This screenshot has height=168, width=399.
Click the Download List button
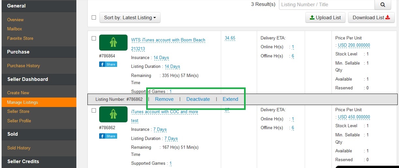click(371, 18)
